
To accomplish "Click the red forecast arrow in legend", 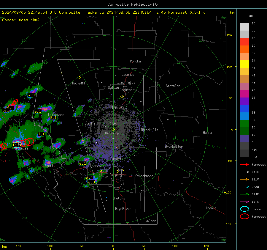I will coord(244,164).
